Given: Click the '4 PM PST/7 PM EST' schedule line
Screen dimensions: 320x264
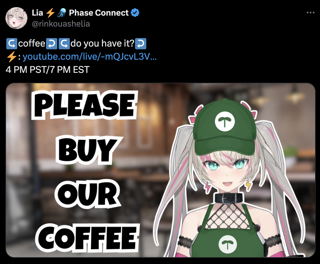Looking at the screenshot, I should (x=48, y=70).
